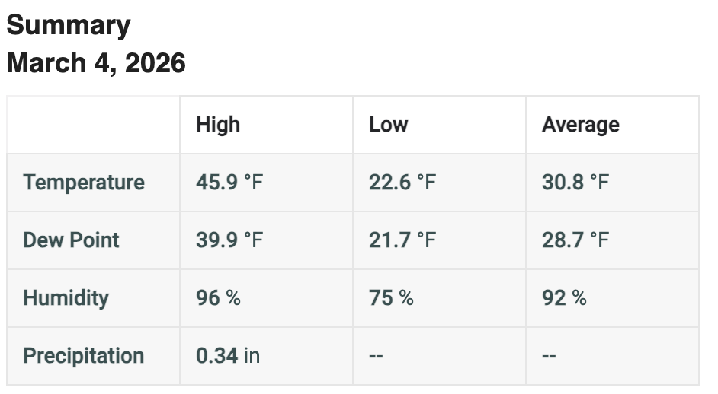Select the 39.9 °F high dew point
This screenshot has width=718, height=394.
coord(229,240)
